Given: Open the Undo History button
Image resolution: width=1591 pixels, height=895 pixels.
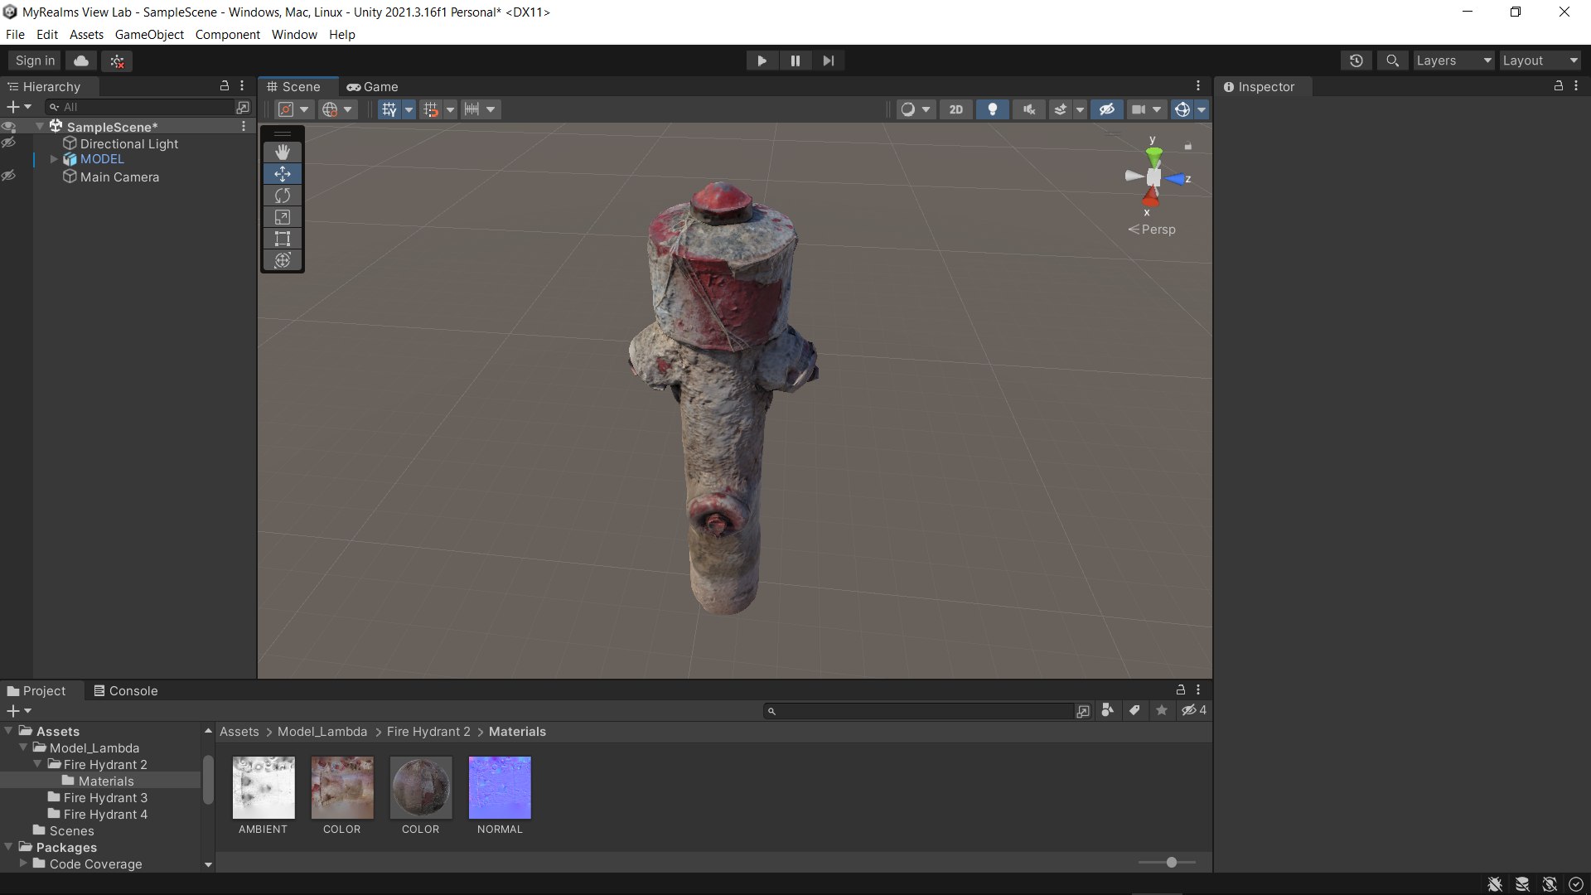Looking at the screenshot, I should point(1356,60).
